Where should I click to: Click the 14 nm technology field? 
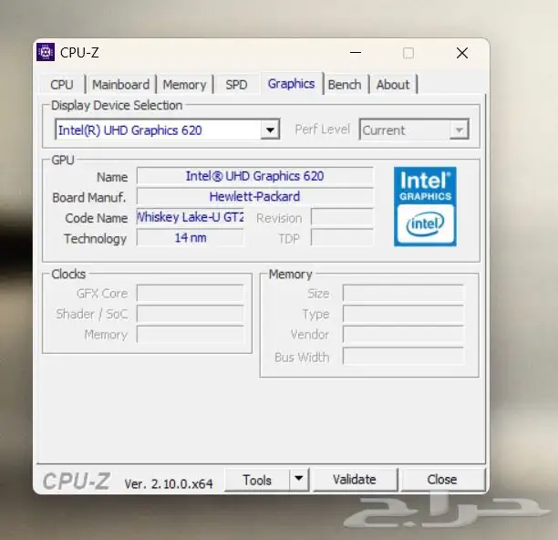click(191, 238)
